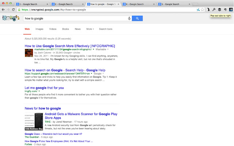Open 'Google Glass – Wearable tech' Guardian article
Screen dimensions: 234x146
tap(53, 134)
